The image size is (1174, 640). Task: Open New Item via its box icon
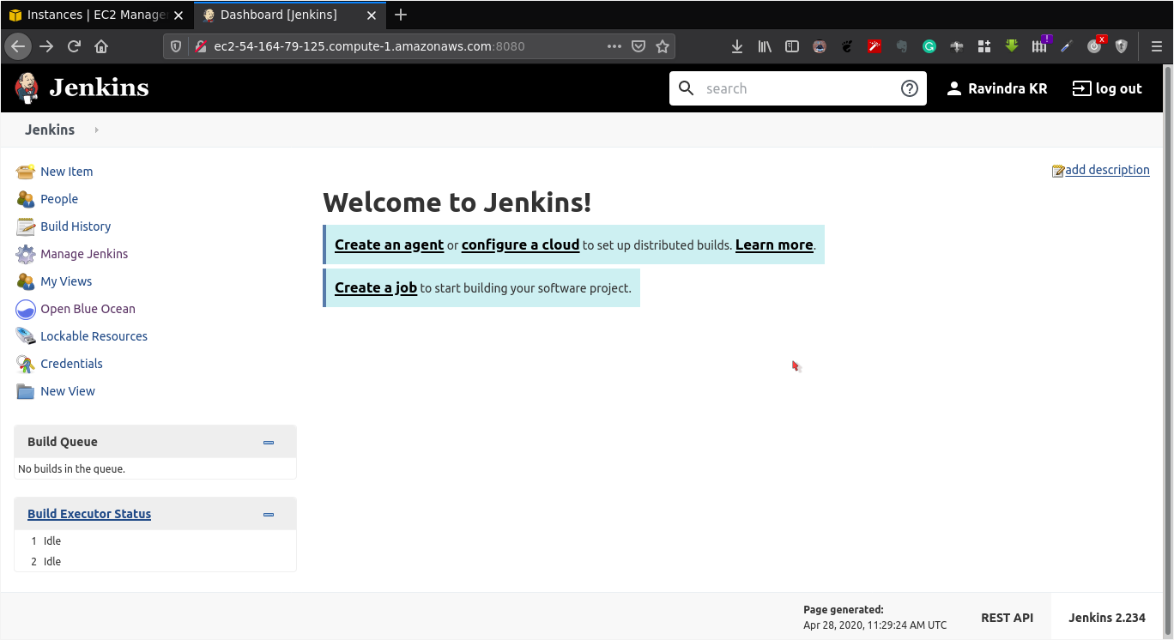point(26,172)
